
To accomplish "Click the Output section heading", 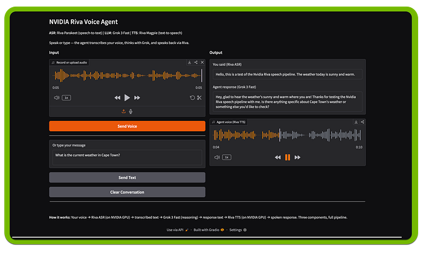I will (216, 53).
